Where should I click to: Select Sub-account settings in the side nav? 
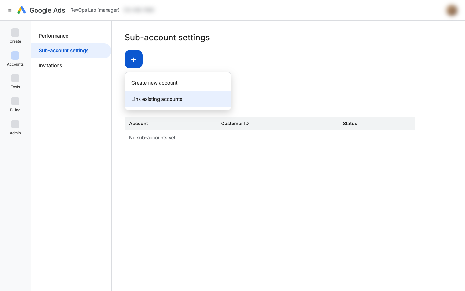coord(71,51)
